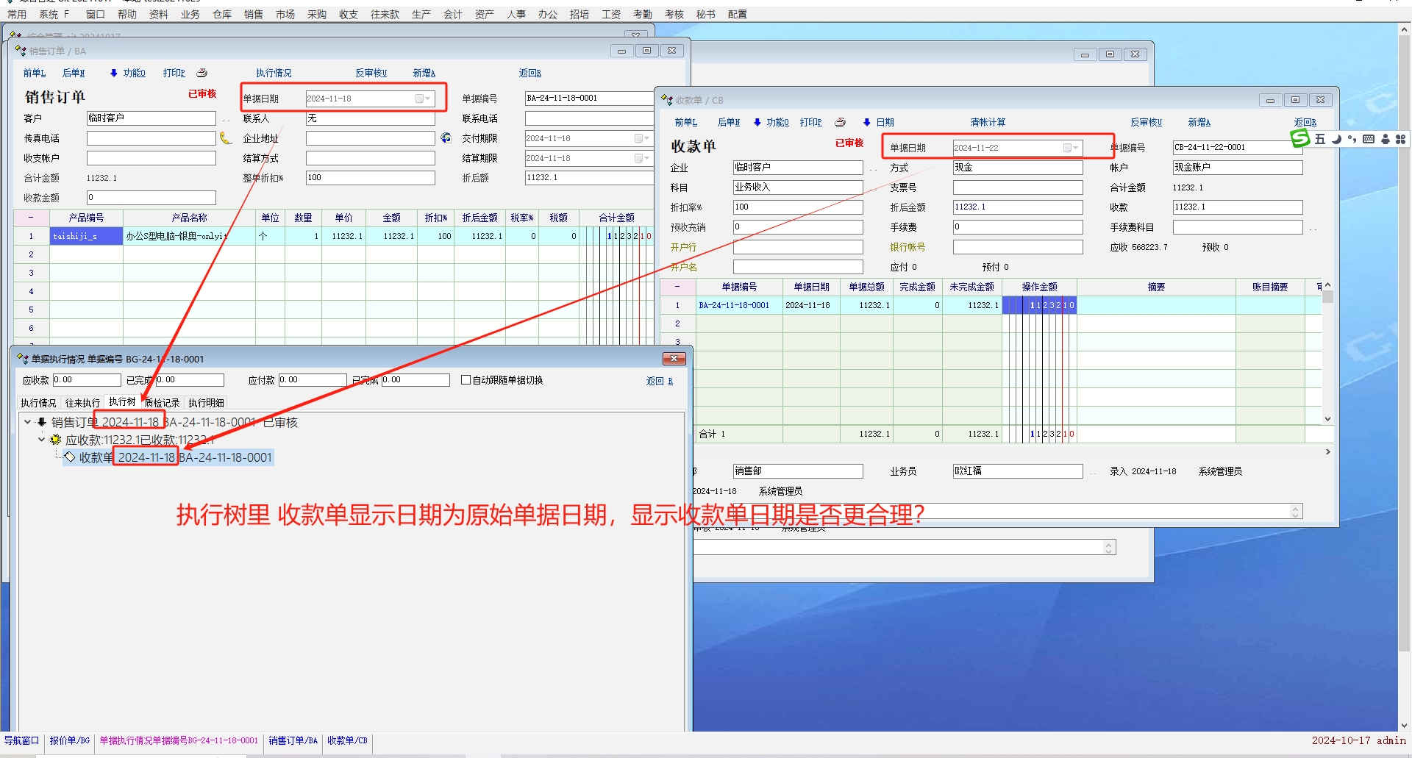Open the Sogou soft keyboard icon

(x=1368, y=139)
